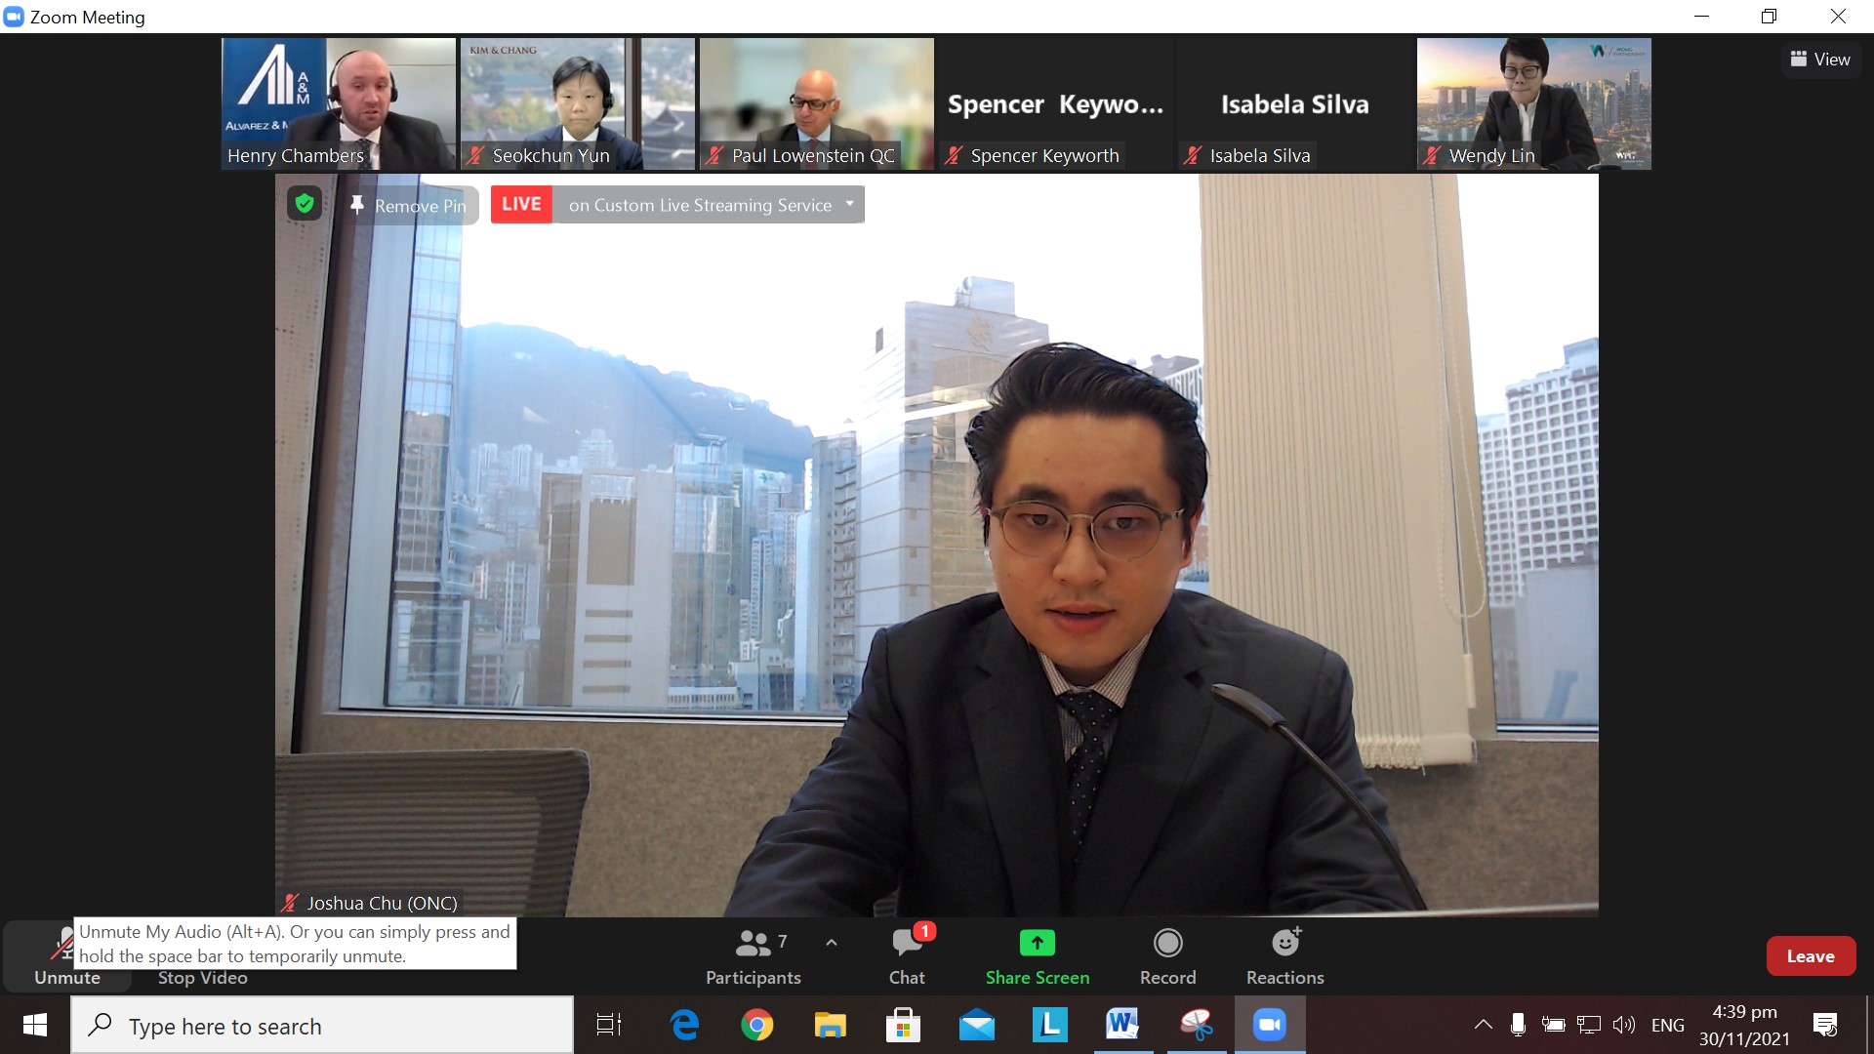Launch Microsoft Edge from taskbar
The height and width of the screenshot is (1054, 1874).
click(x=684, y=1025)
